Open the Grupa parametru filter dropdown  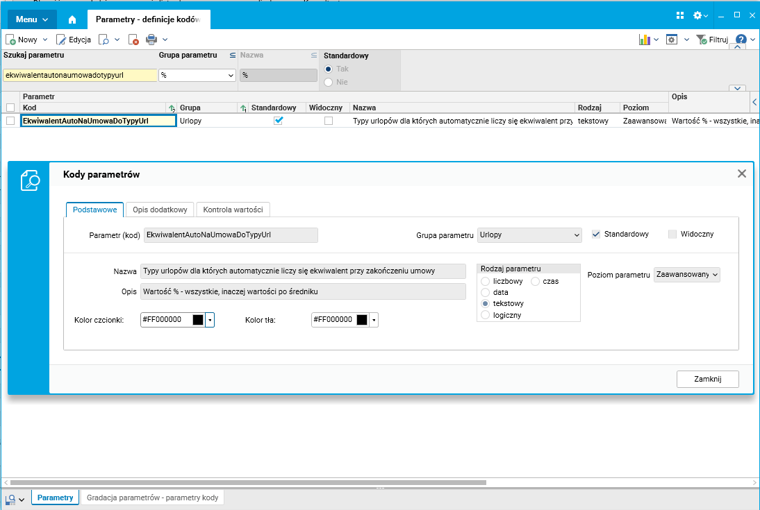click(197, 75)
